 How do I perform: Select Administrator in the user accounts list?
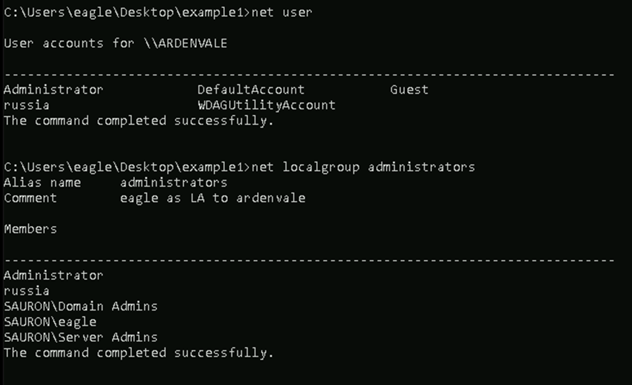(53, 90)
